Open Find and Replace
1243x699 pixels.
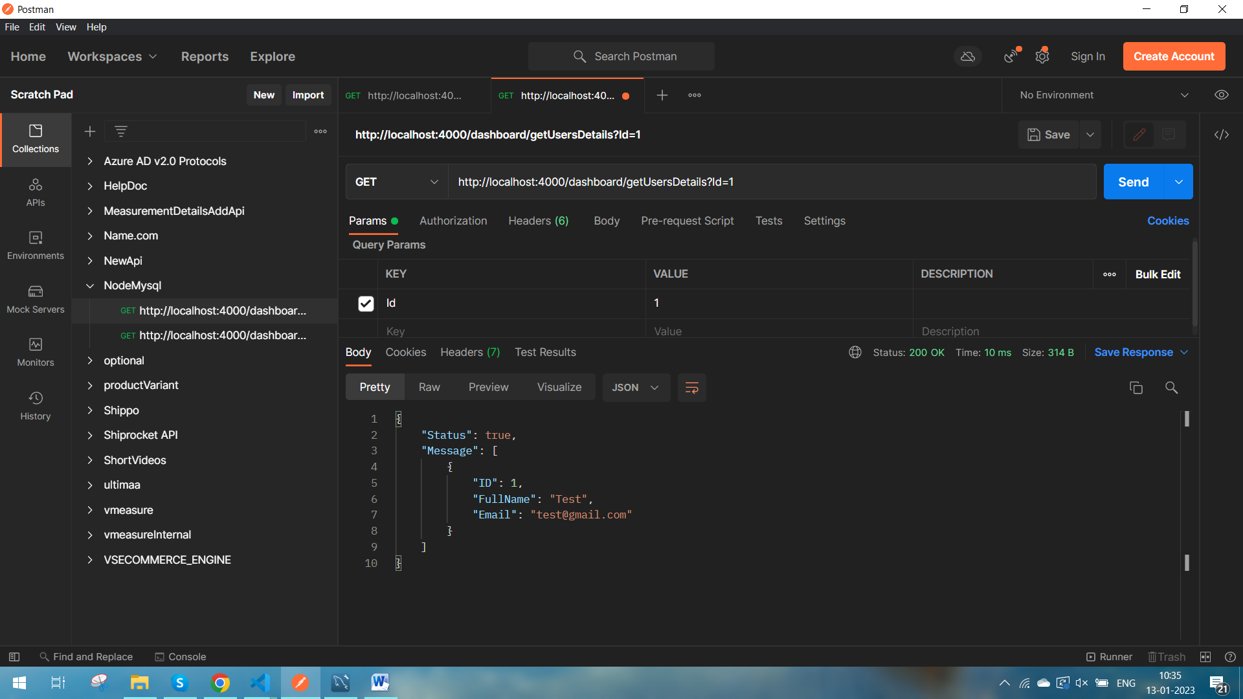coord(86,657)
